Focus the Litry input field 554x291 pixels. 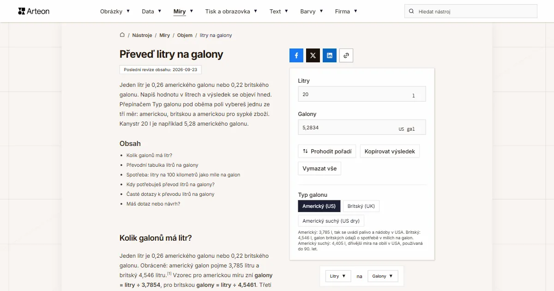362,94
